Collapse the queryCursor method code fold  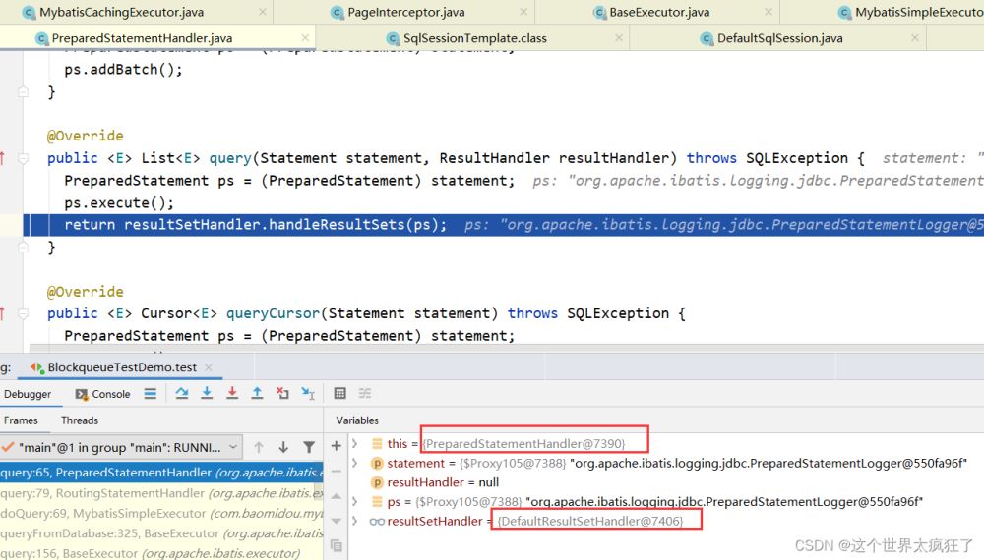click(24, 313)
